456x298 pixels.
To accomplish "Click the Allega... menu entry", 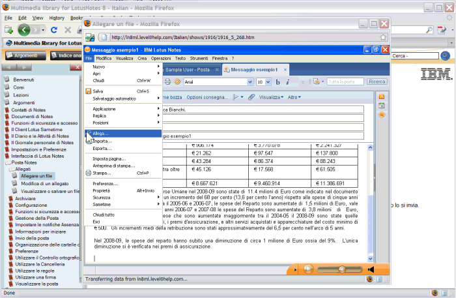I will 101,133.
